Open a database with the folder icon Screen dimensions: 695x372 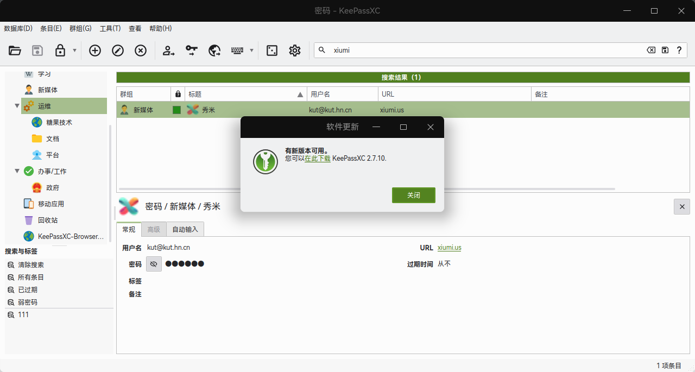(x=15, y=51)
